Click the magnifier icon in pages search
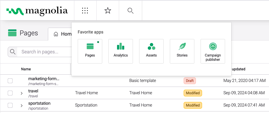This screenshot has height=113, width=269. point(13,52)
